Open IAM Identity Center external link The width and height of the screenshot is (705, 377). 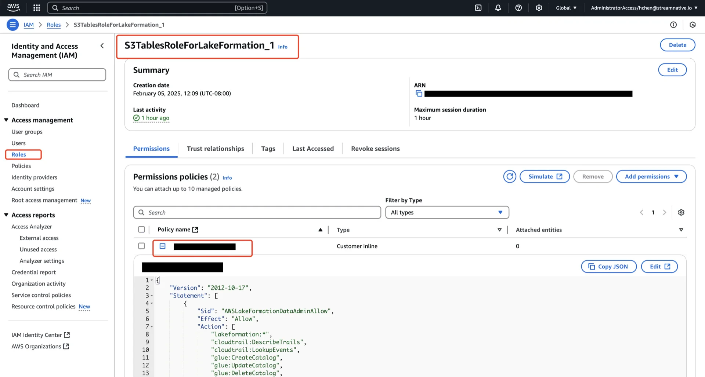click(40, 335)
